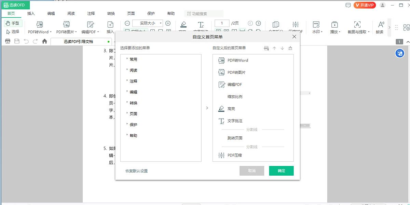
Task: Open the 朗读 read-aloud tool
Action: [x=380, y=27]
